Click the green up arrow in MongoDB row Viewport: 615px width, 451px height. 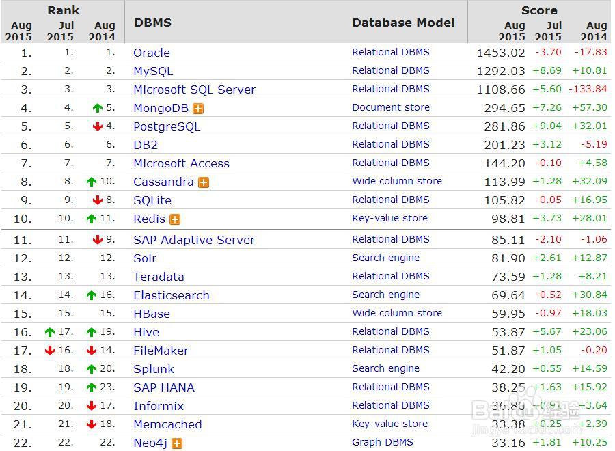point(98,108)
